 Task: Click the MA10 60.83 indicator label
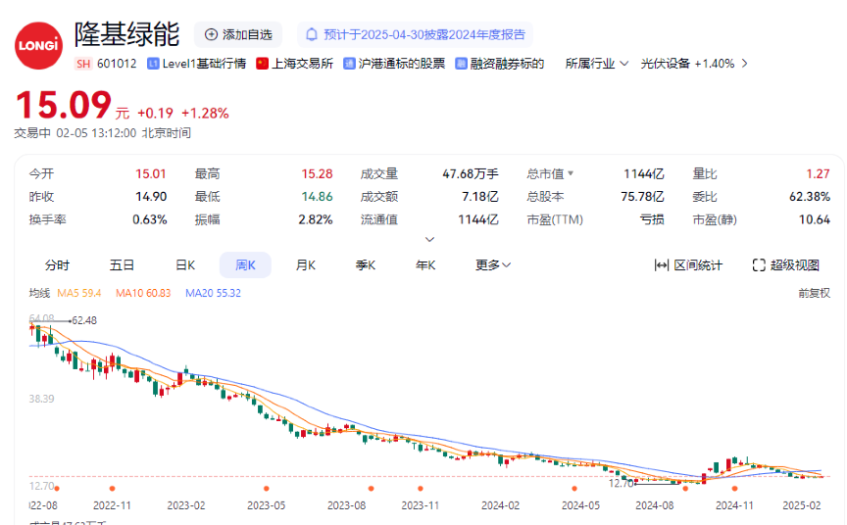click(143, 293)
